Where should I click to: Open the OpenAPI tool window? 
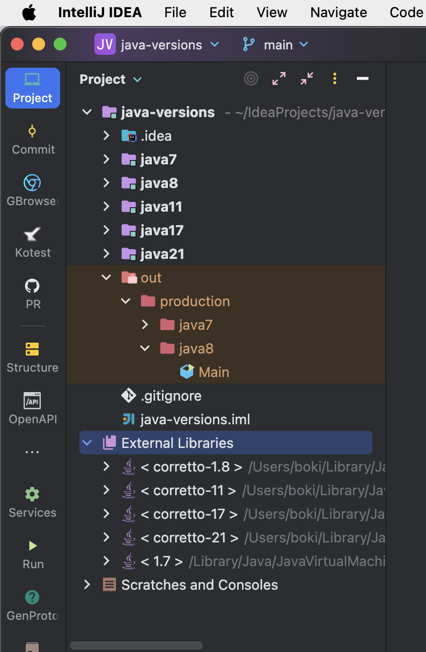coord(33,409)
